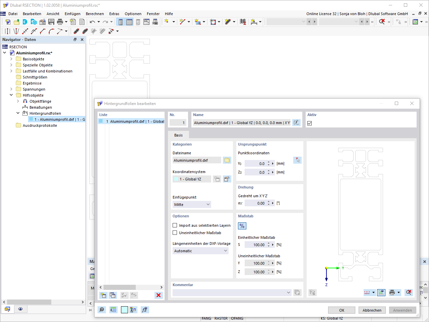Click the print icon in main toolbar
Image resolution: width=429 pixels, height=322 pixels.
(x=60, y=22)
